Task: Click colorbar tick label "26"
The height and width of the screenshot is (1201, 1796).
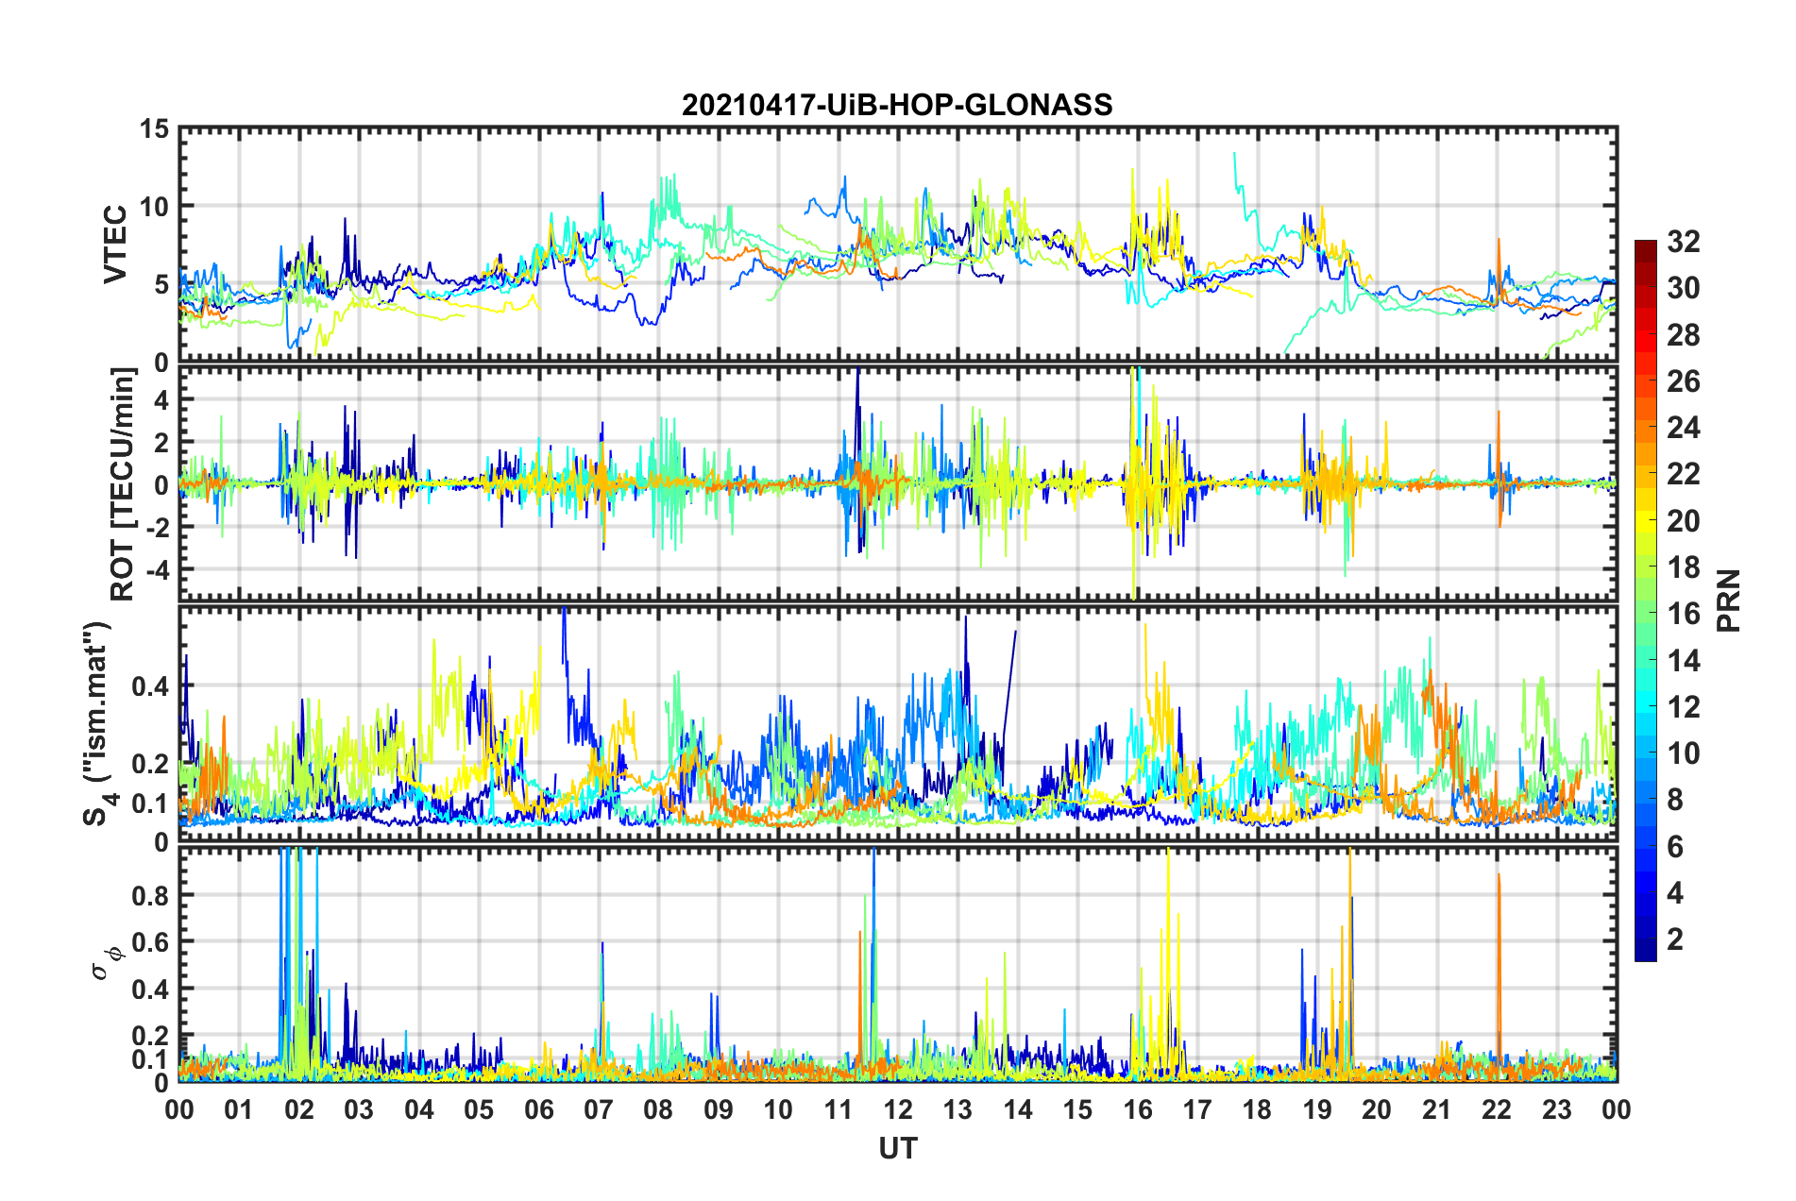Action: (1683, 381)
